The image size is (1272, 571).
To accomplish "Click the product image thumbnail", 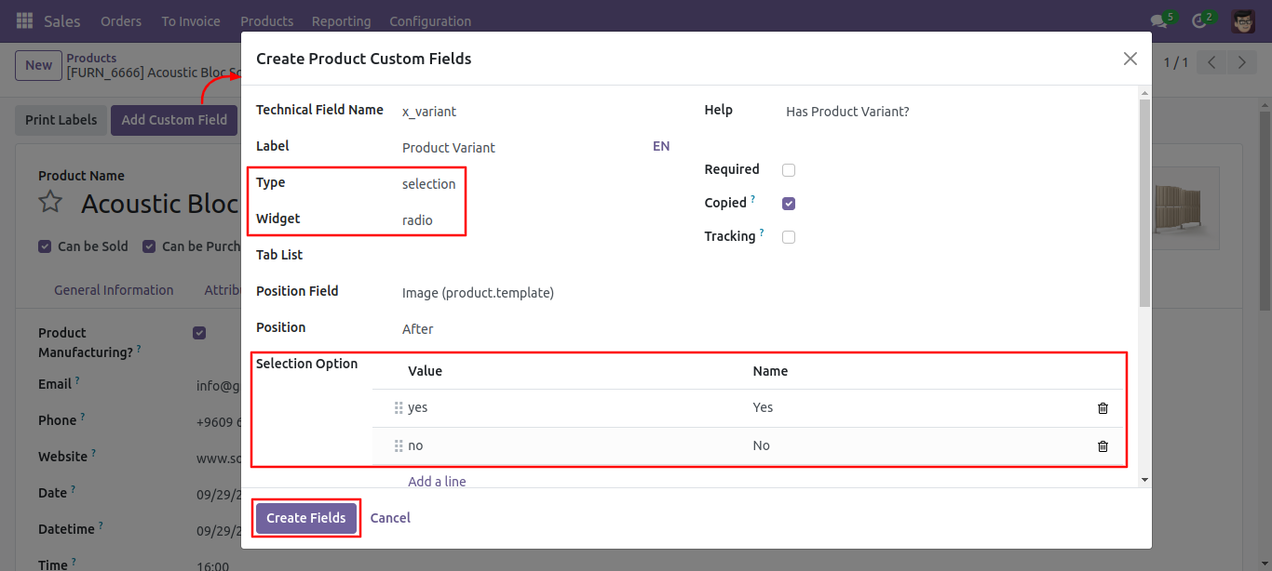I will pyautogui.click(x=1184, y=208).
